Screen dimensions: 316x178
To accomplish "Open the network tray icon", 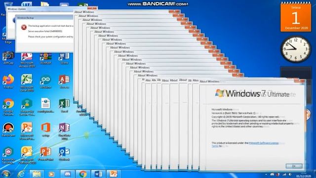I will coord(284,175).
